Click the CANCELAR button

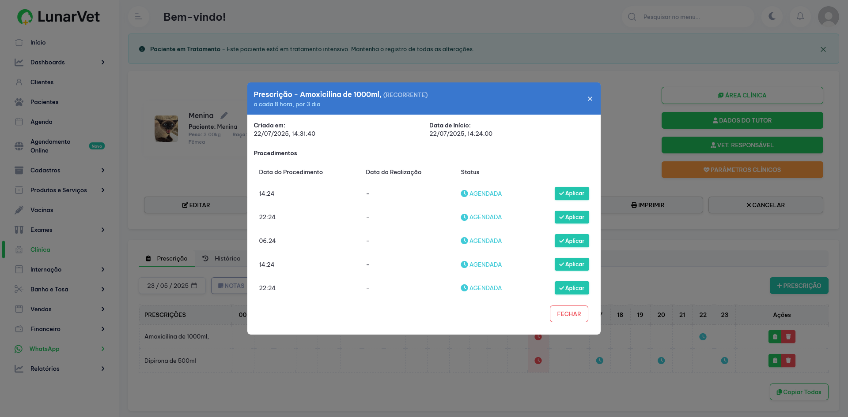(x=765, y=205)
